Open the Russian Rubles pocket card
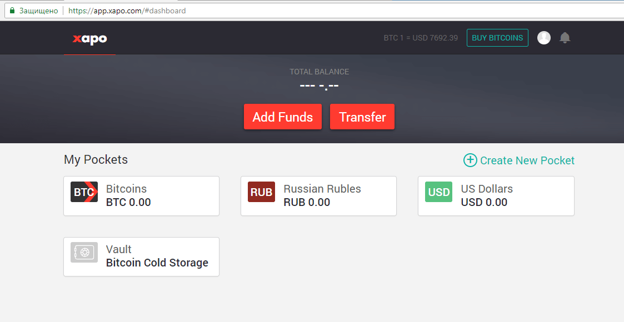Screen dimensions: 624x322 (x=318, y=196)
